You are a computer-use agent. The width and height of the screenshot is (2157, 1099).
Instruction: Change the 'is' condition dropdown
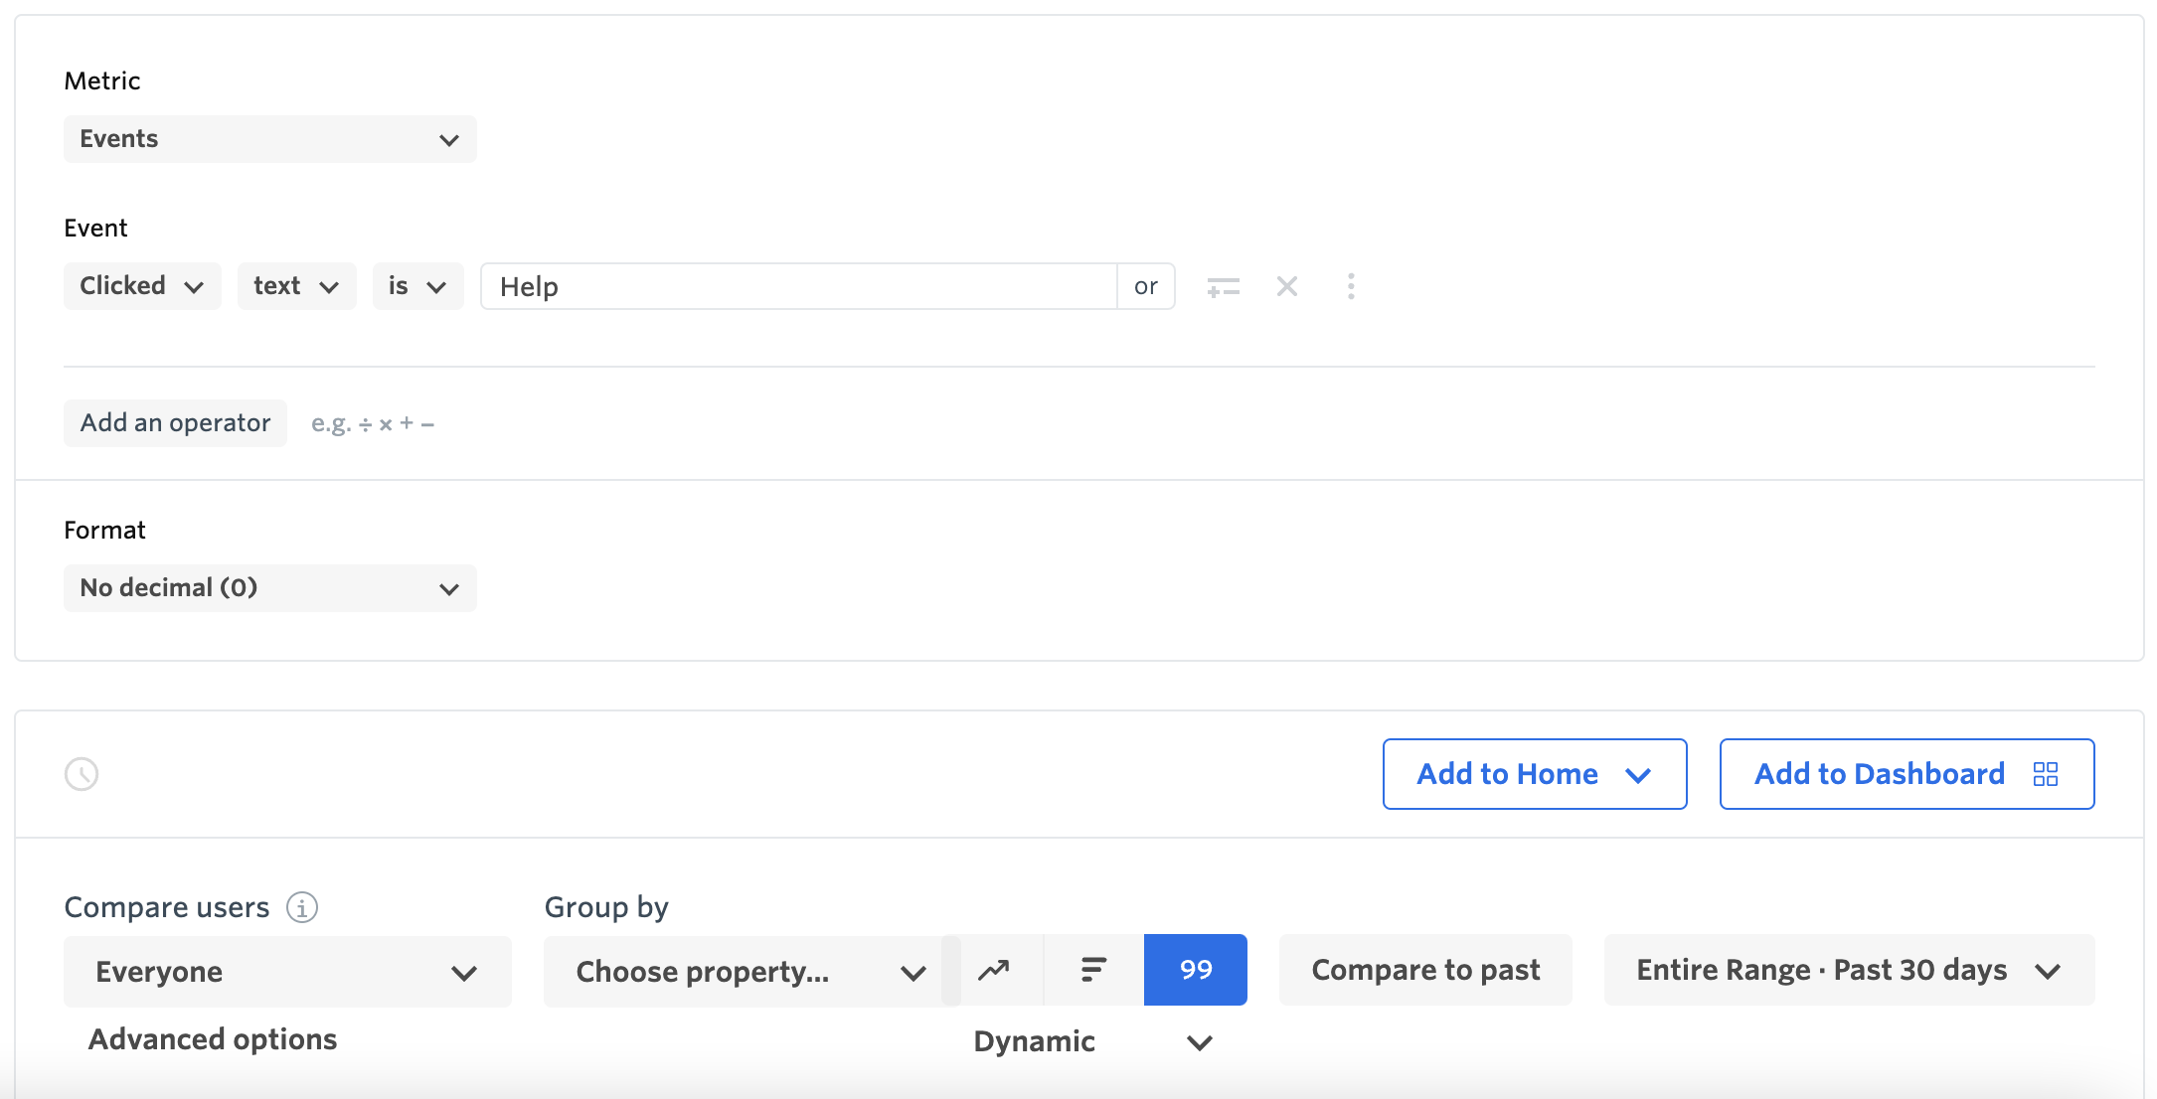click(x=417, y=286)
